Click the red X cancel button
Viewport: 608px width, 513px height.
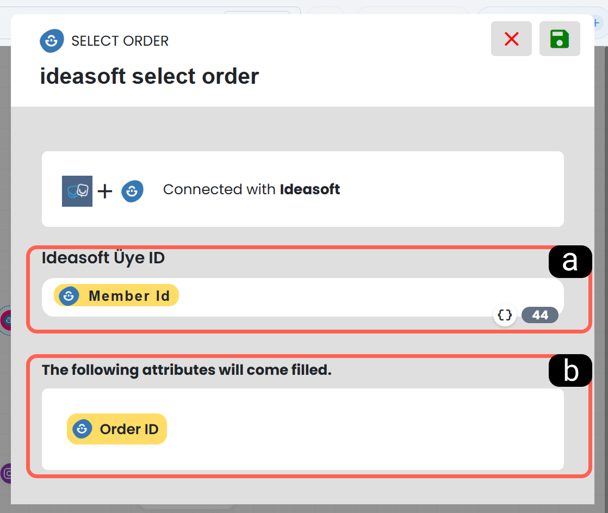(511, 39)
